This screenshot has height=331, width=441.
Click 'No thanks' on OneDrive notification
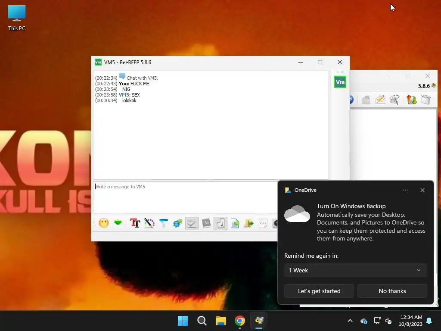tap(392, 291)
